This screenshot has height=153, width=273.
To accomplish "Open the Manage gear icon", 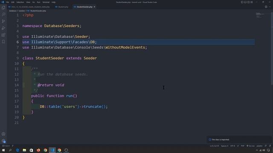I will (4, 141).
